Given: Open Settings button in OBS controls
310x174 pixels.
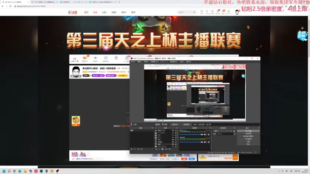Looking at the screenshot, I should (248, 142).
